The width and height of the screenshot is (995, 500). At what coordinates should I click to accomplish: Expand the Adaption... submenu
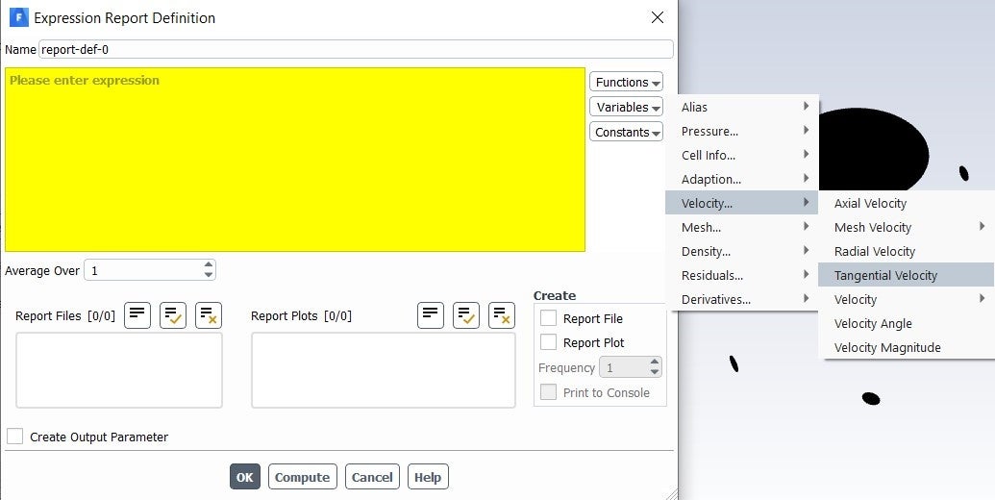[x=742, y=179]
